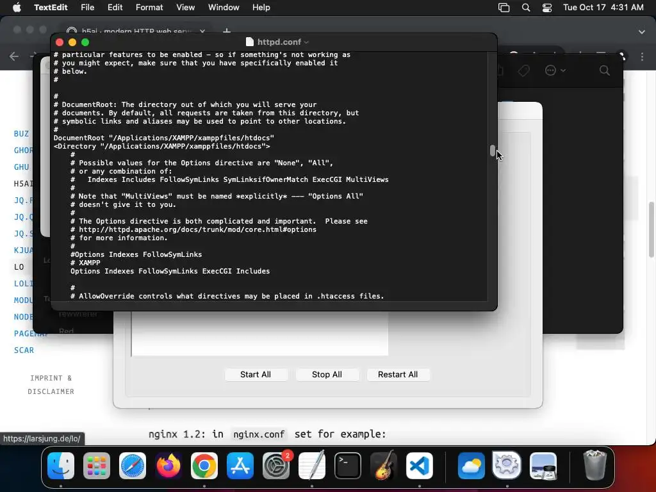The image size is (656, 492).
Task: Open Launchpad in the Dock
Action: 97,466
